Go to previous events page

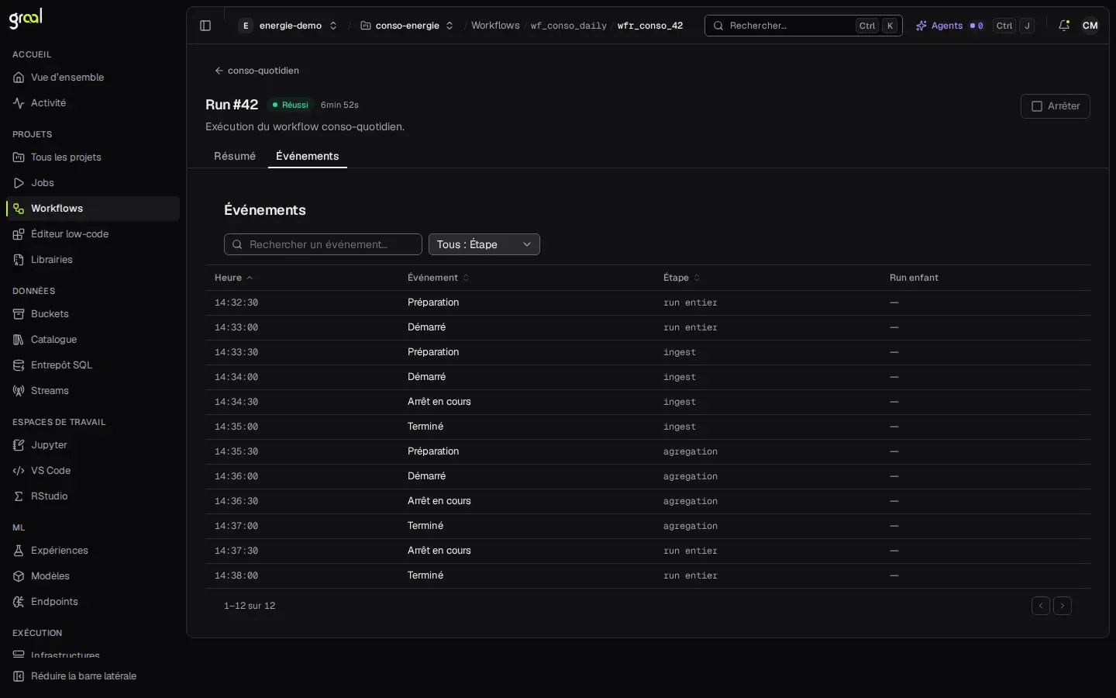pos(1041,606)
